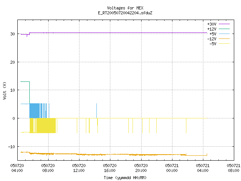Viewport: 241px width, 181px height.
Task: Click the -12V legend label
Action: 212,39
